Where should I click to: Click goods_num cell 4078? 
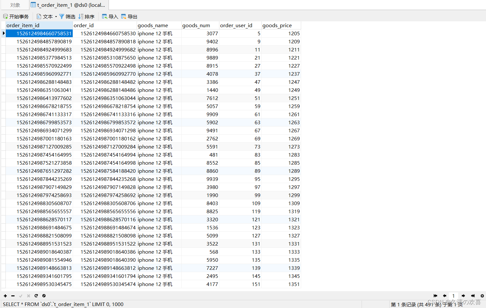tap(200, 74)
